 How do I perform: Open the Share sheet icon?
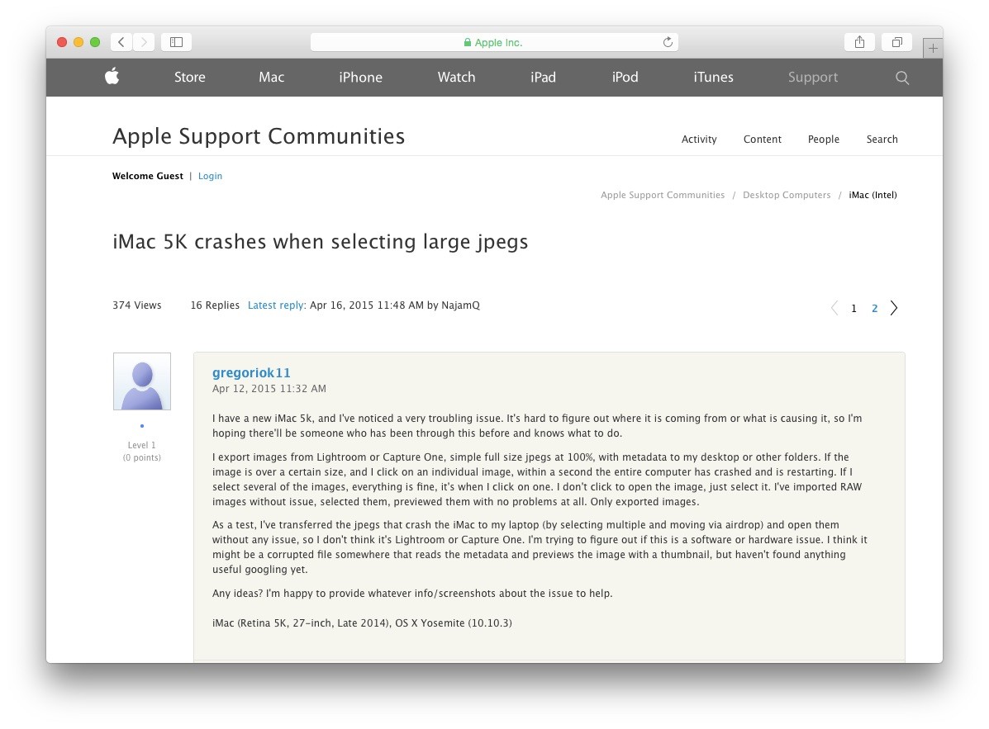point(859,42)
